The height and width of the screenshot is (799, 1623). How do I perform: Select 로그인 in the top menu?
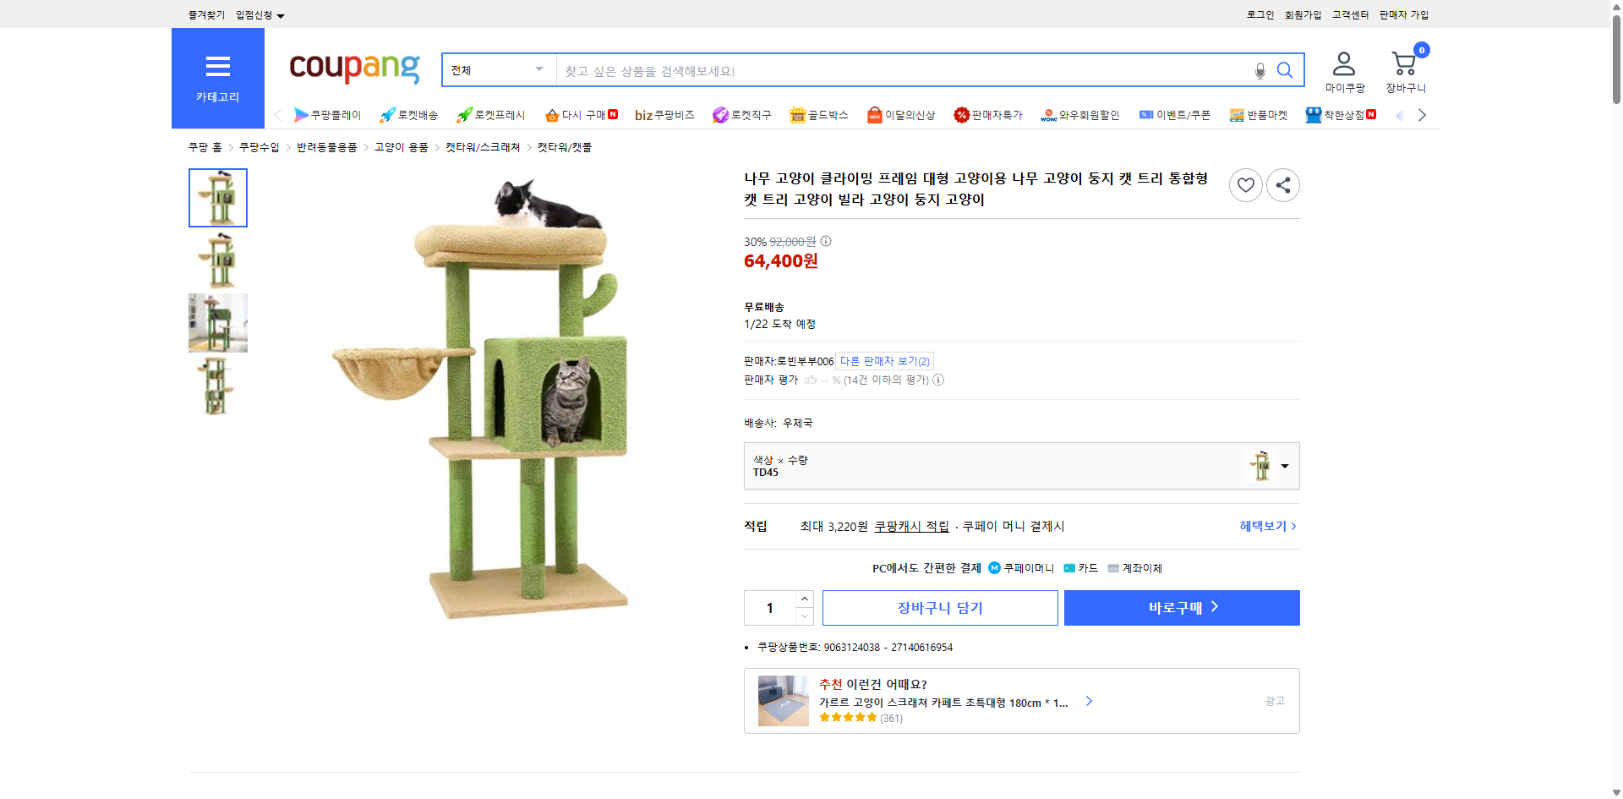tap(1259, 14)
